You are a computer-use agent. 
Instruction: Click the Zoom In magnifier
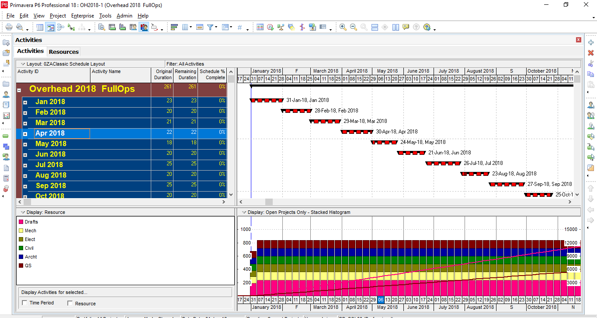pos(343,27)
